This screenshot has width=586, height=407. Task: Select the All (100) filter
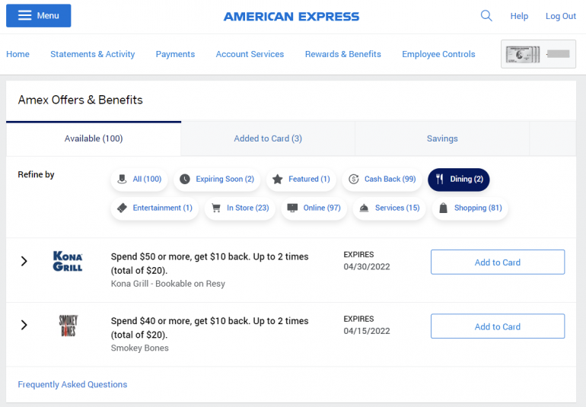[x=139, y=180]
